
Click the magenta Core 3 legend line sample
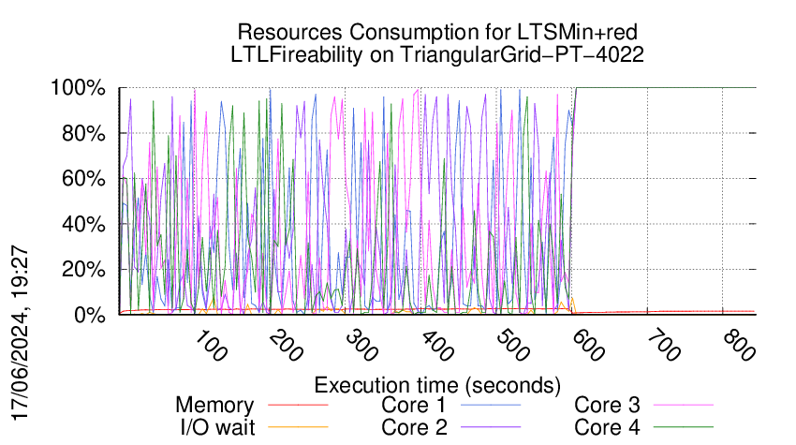pos(684,405)
